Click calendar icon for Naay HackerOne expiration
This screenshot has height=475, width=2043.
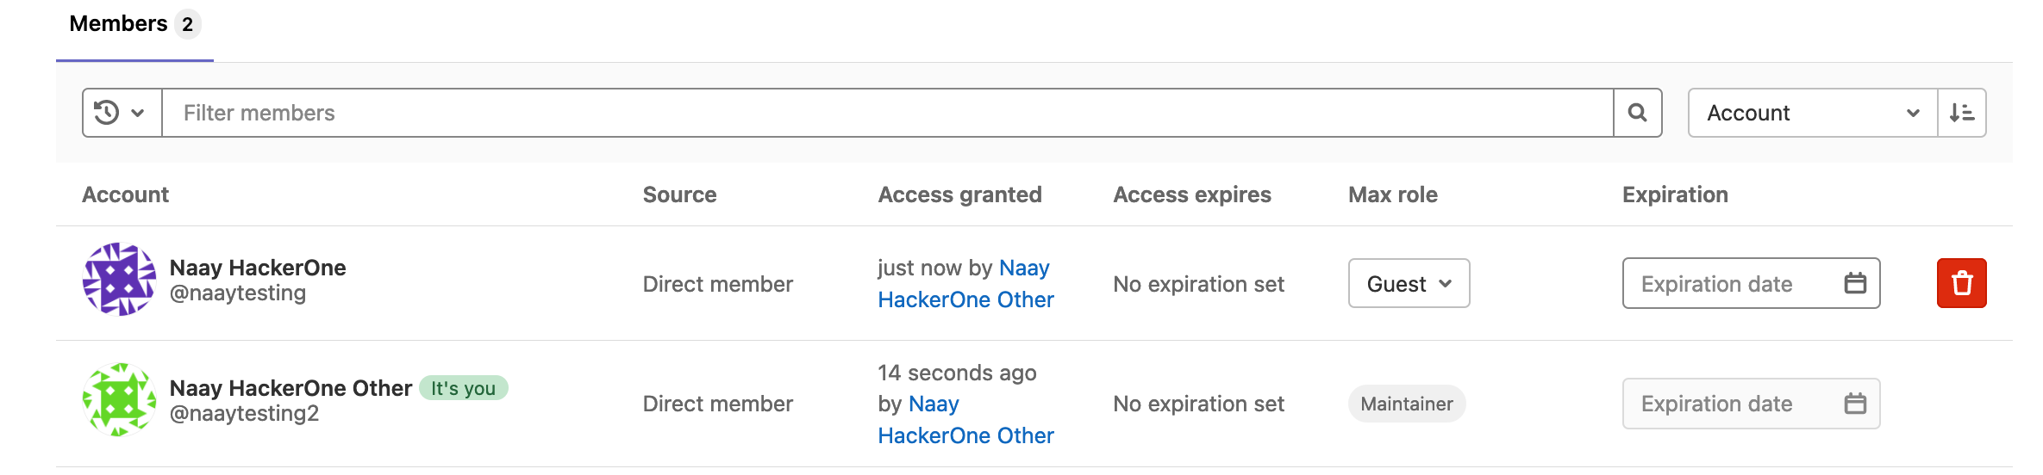coord(1855,283)
